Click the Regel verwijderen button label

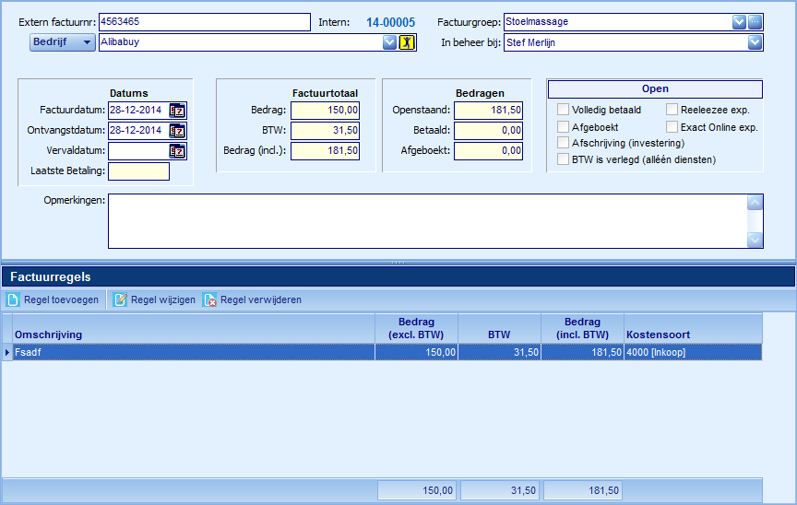pos(261,299)
